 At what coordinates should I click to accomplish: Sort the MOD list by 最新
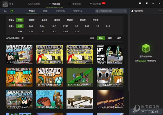click(110, 38)
